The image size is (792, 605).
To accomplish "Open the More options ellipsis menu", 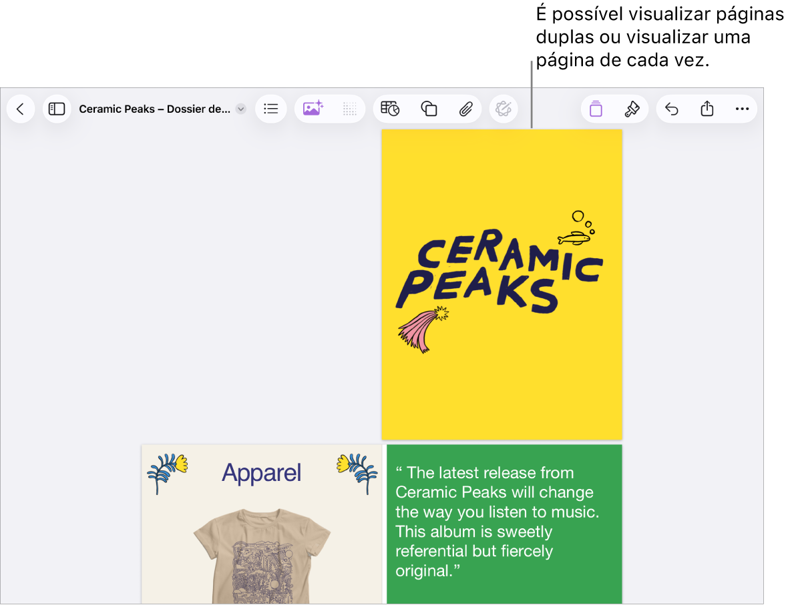I will (742, 109).
